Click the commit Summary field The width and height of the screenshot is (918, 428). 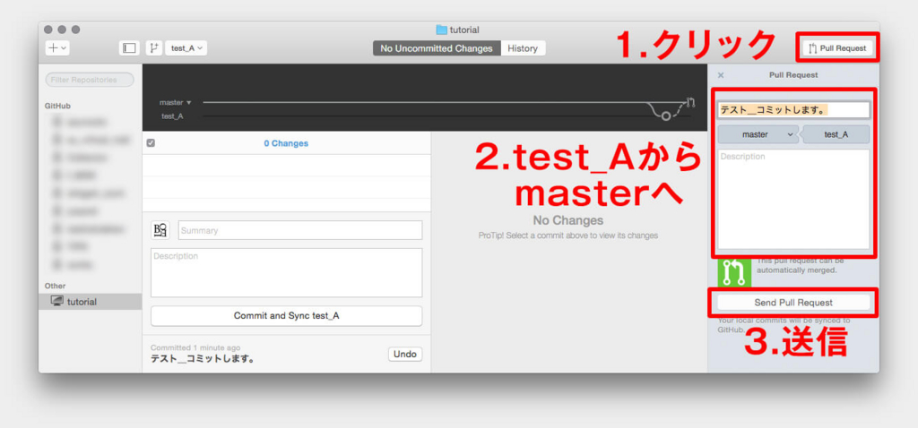coord(300,230)
